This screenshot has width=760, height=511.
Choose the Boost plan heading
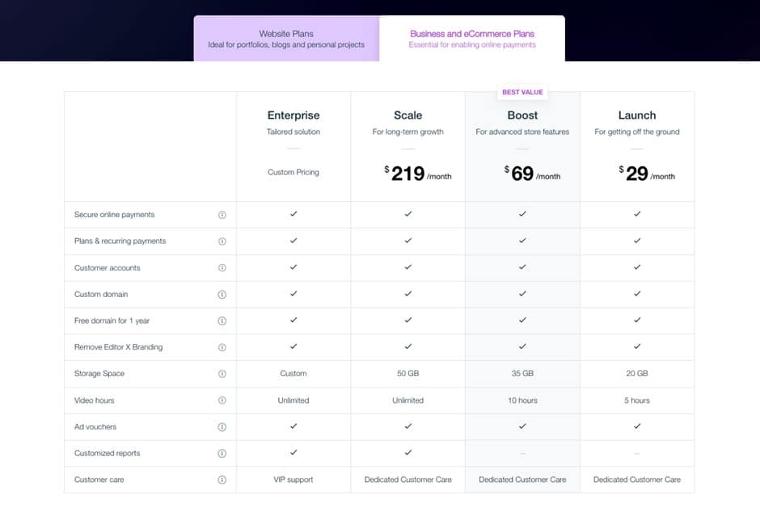pyautogui.click(x=522, y=115)
